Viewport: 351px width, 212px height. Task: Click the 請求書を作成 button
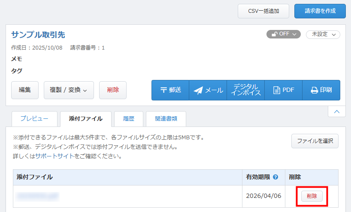pos(320,11)
